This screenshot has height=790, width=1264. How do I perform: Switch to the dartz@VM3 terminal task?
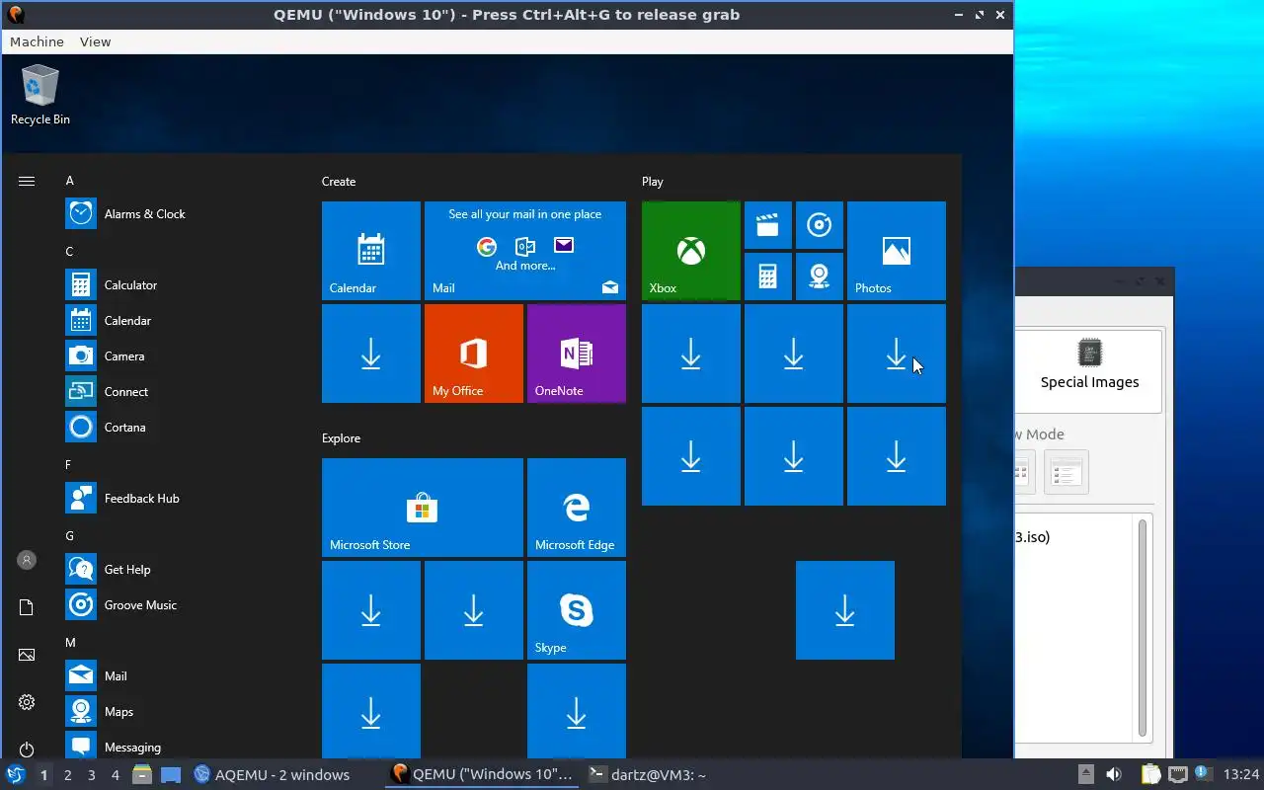647,775
